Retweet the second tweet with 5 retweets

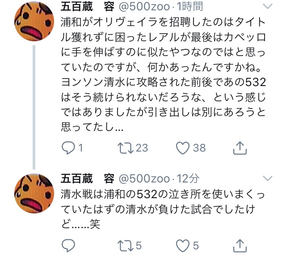125,245
